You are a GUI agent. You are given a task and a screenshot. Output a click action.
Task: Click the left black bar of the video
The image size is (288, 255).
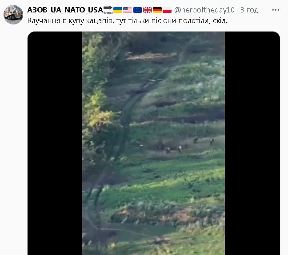55,143
